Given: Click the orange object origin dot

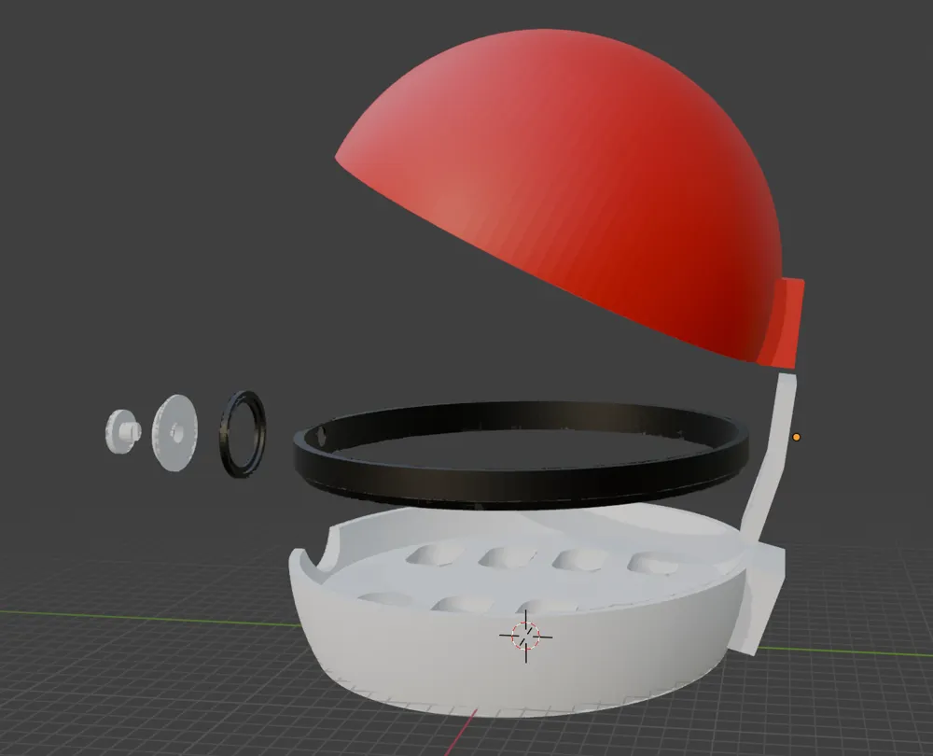Looking at the screenshot, I should coord(796,437).
